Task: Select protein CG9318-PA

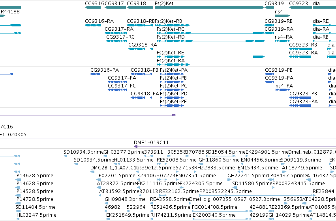Action: pyautogui.click(x=141, y=98)
